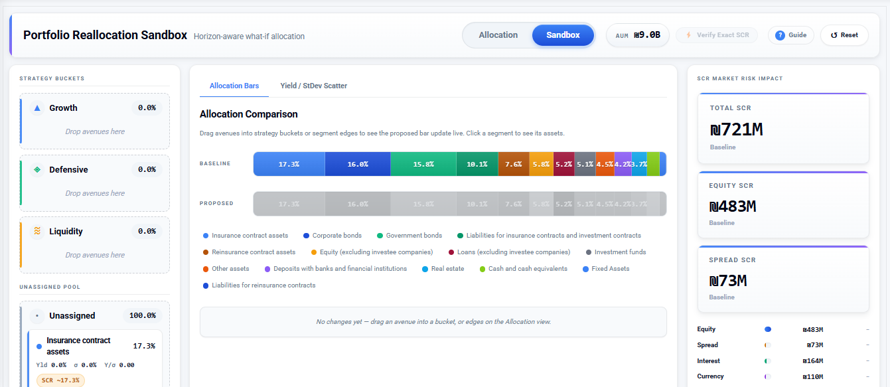The height and width of the screenshot is (387, 890).
Task: Click the Growth bucket triangle icon
Action: 37,108
